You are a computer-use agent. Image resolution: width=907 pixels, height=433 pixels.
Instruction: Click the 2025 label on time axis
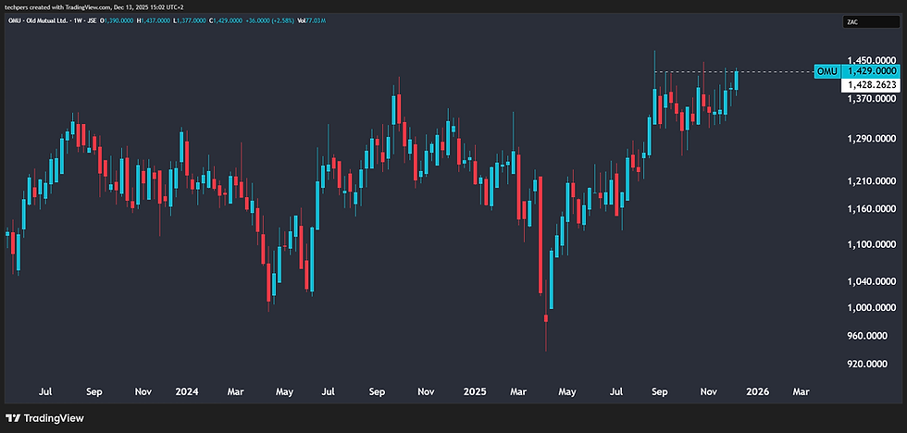coord(476,392)
